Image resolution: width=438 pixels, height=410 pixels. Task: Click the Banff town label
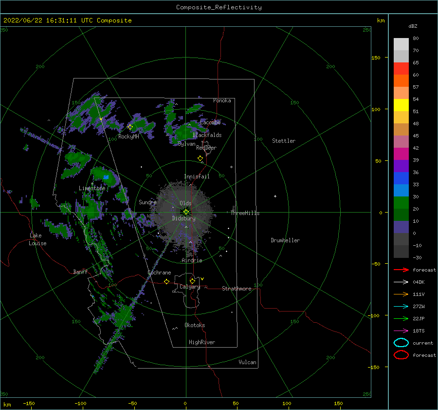coord(80,272)
